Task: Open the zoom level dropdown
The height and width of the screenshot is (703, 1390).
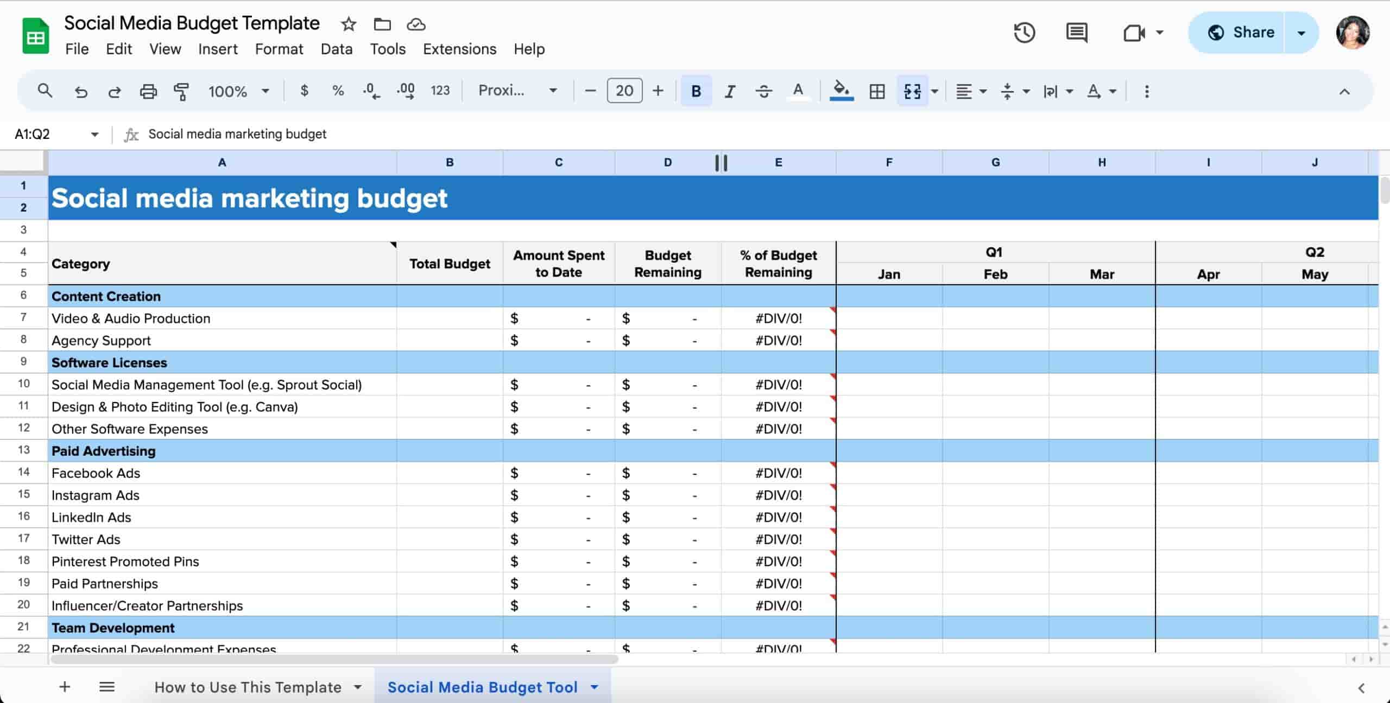Action: click(239, 91)
